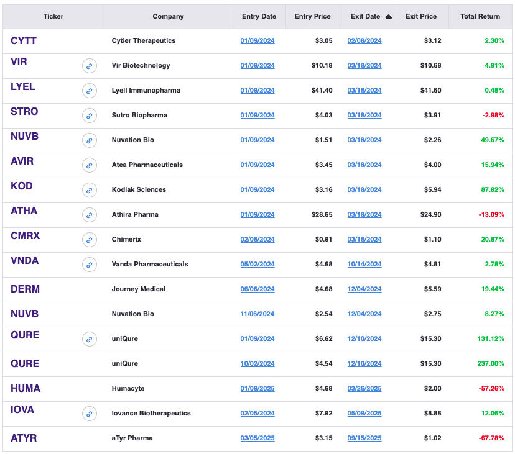
Task: Click the Company column header
Action: (168, 17)
